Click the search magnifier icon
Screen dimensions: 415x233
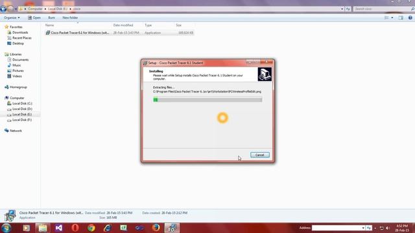[412, 9]
